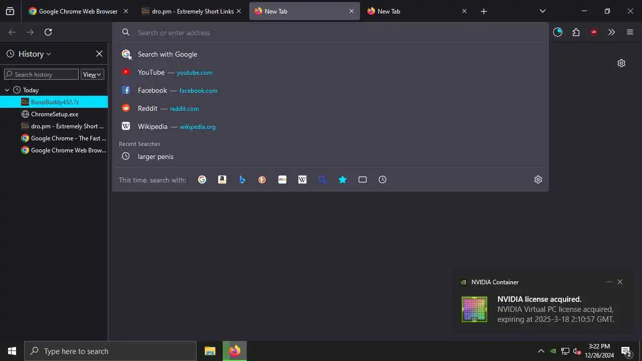Click the NVIDIA license acquired notification text
642x361 pixels.
[x=539, y=299]
